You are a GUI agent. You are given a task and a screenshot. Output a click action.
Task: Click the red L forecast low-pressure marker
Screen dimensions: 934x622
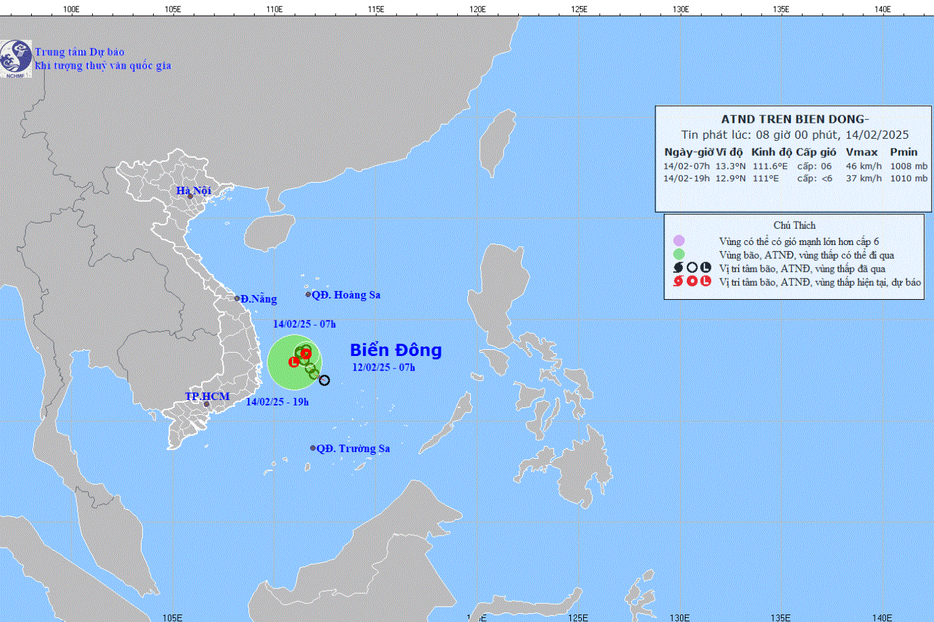point(293,362)
